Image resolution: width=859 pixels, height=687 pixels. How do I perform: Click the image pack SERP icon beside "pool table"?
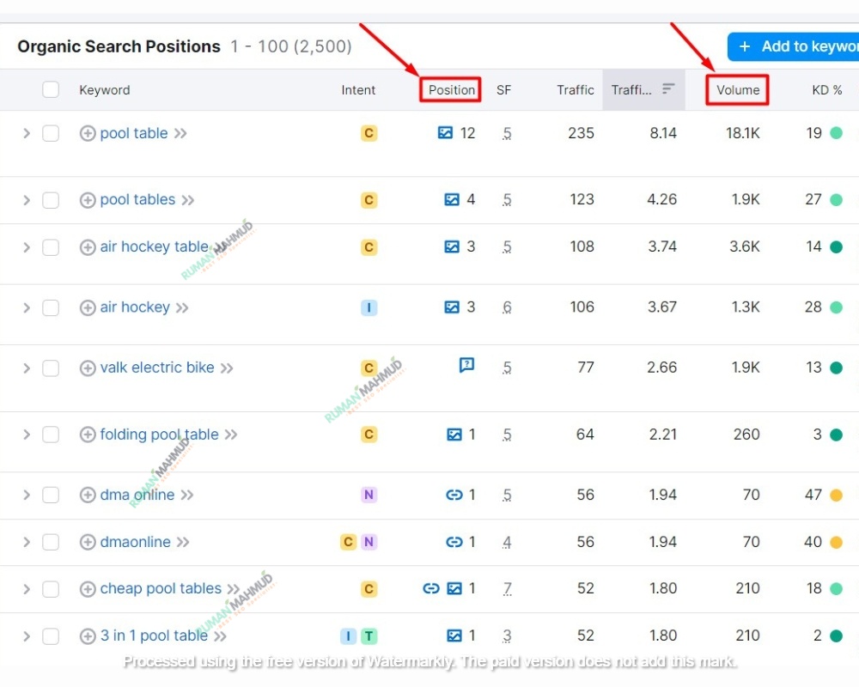tap(445, 133)
